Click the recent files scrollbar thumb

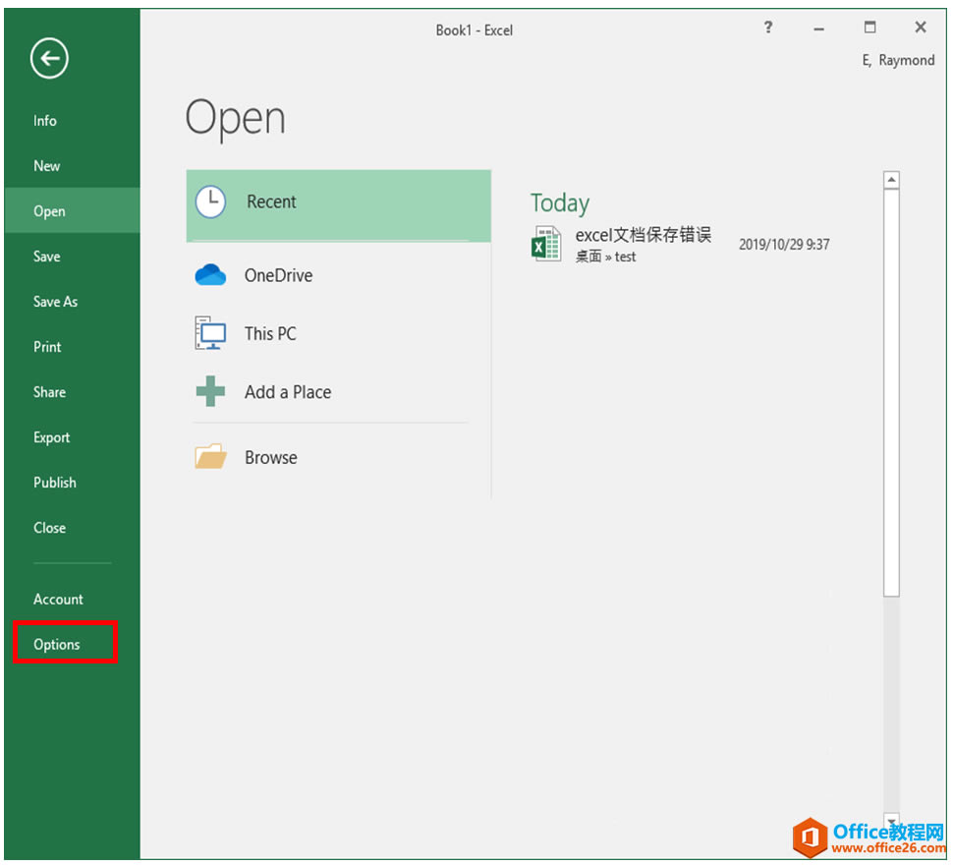coord(892,392)
